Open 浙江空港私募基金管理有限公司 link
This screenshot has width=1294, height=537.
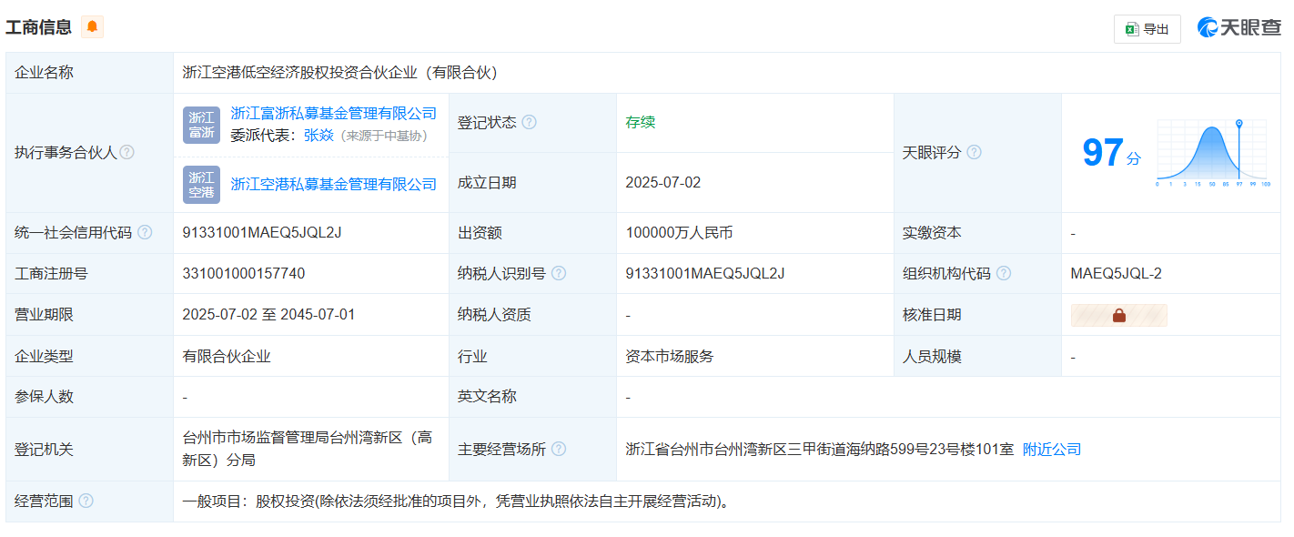(333, 184)
